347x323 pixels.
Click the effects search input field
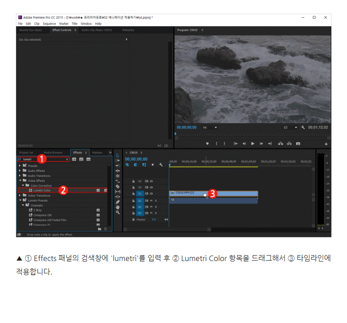pos(43,159)
